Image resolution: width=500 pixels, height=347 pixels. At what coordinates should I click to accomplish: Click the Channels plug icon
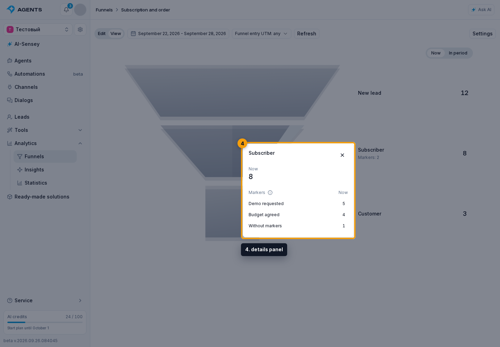click(x=10, y=87)
